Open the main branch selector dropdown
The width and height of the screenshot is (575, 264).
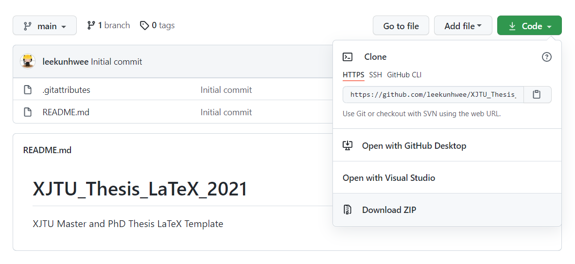coord(45,26)
